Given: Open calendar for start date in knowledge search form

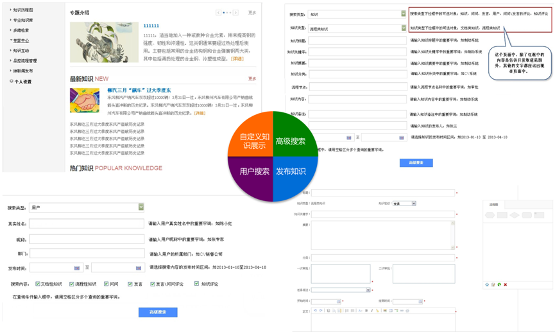Looking at the screenshot, I should (x=348, y=137).
